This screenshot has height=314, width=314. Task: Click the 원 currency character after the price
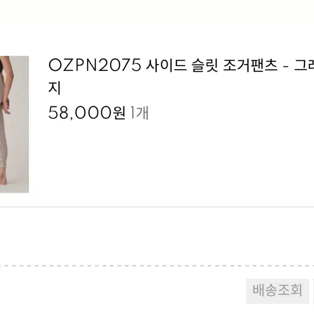[119, 113]
